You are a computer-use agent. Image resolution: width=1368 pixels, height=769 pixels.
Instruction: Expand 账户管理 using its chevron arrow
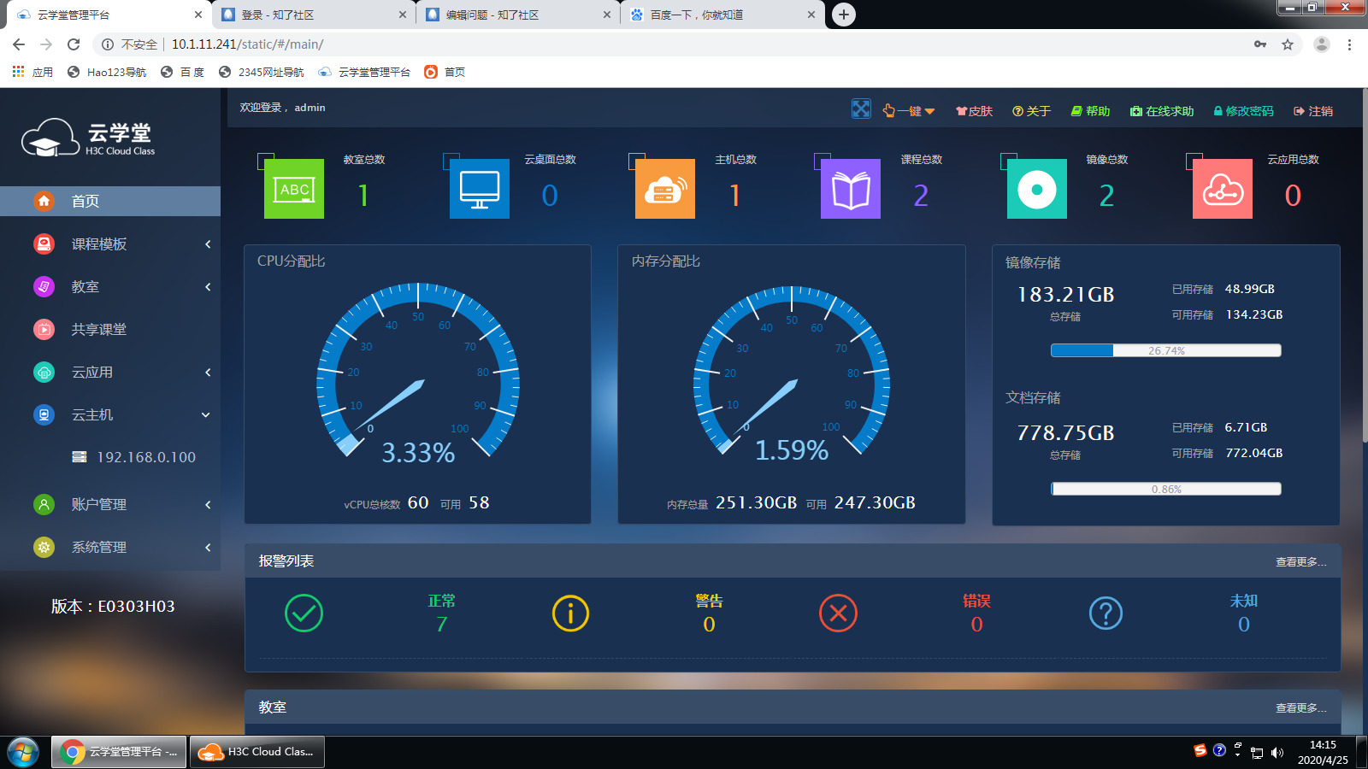208,505
